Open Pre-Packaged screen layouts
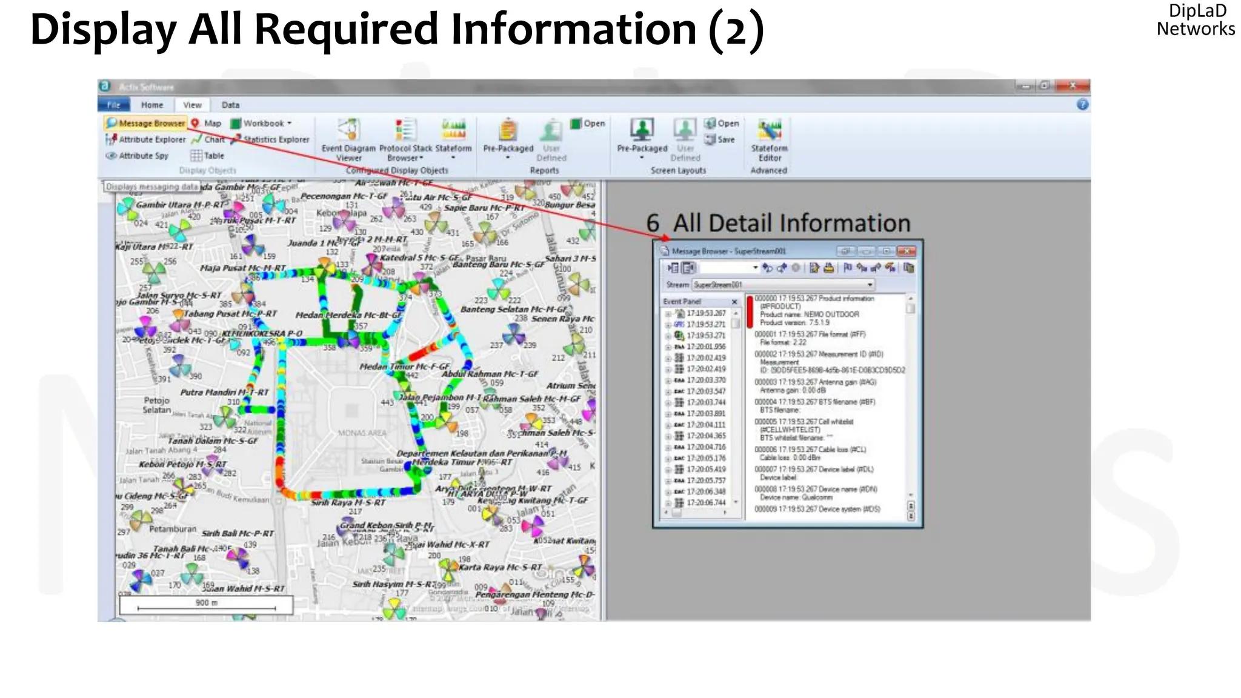This screenshot has width=1241, height=698. (x=642, y=140)
